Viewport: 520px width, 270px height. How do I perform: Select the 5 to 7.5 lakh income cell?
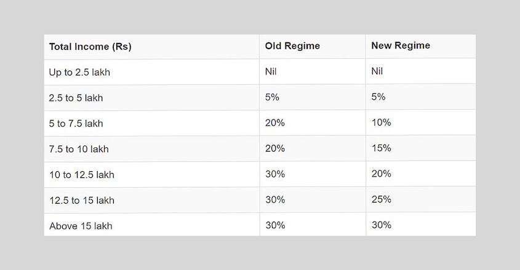[x=76, y=123]
